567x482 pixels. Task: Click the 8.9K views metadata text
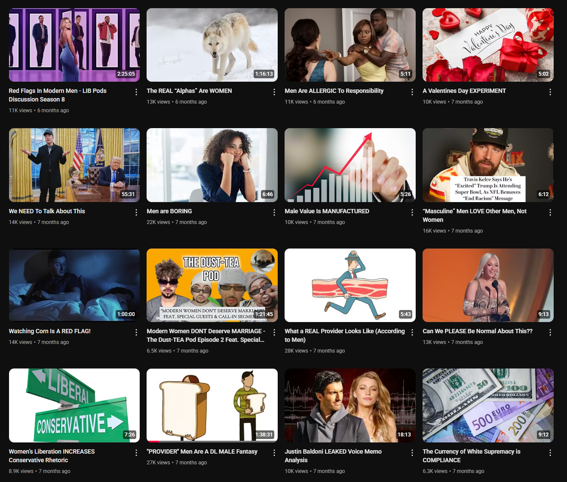point(21,471)
